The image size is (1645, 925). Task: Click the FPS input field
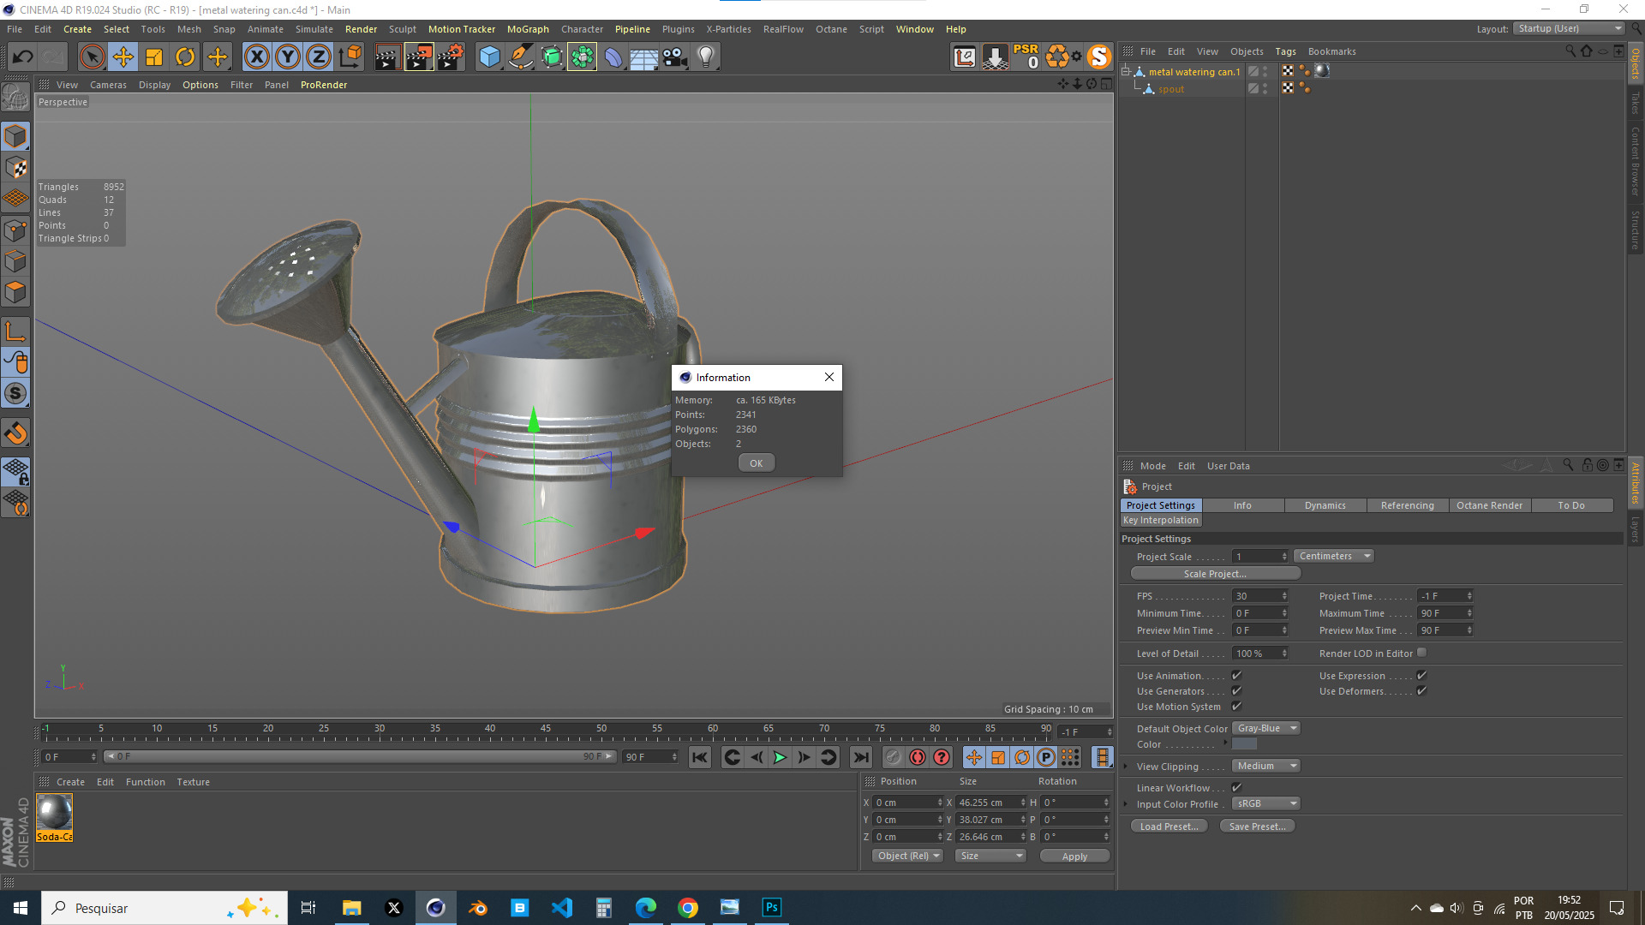click(x=1259, y=596)
